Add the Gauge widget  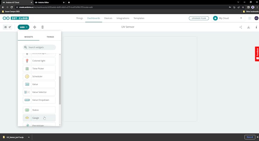pyautogui.click(x=39, y=118)
